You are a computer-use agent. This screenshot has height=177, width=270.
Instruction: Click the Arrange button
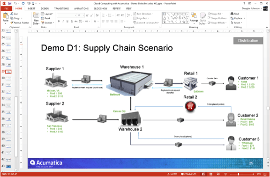[x=194, y=18]
